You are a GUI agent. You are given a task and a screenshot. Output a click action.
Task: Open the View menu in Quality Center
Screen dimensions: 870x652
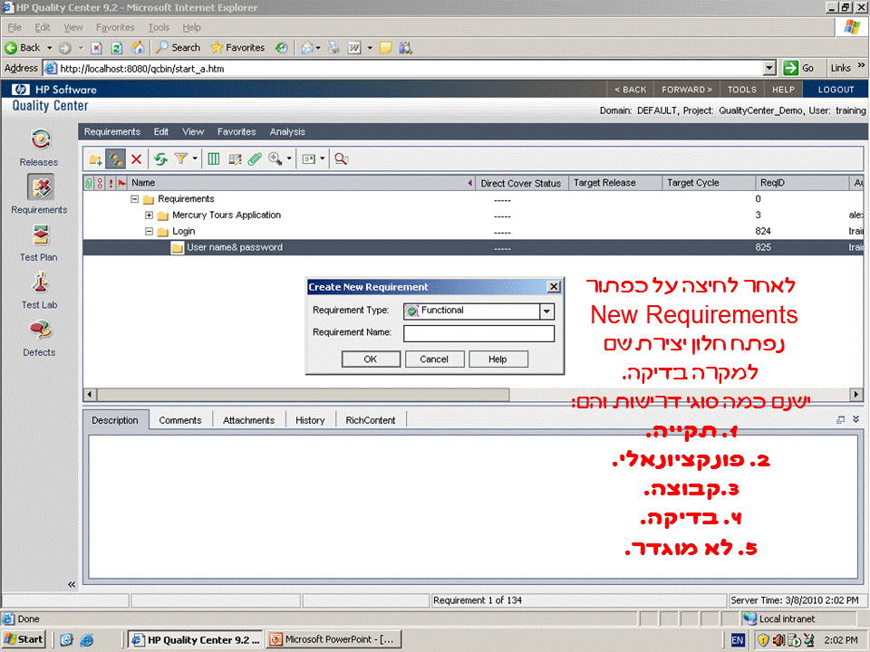[193, 132]
